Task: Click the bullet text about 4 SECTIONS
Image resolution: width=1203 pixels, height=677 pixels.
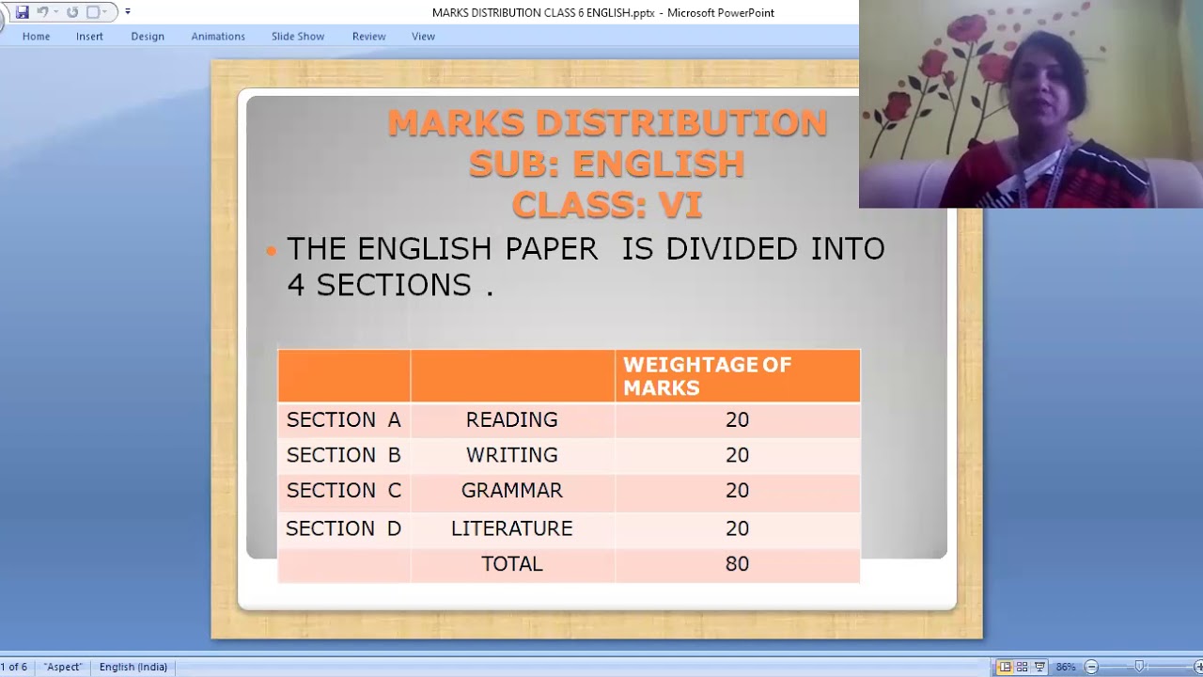Action: pos(586,266)
